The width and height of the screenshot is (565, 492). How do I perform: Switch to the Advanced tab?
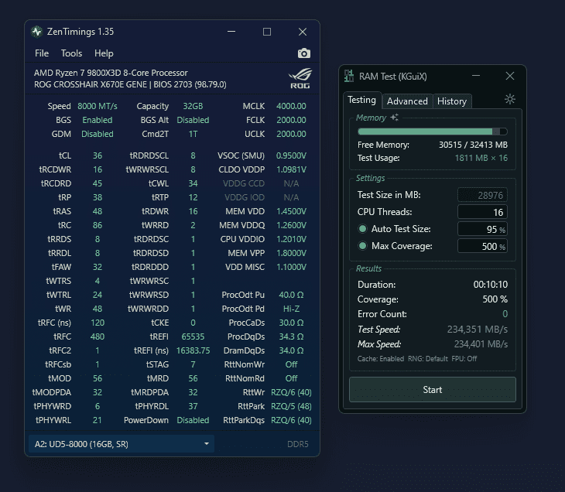407,101
